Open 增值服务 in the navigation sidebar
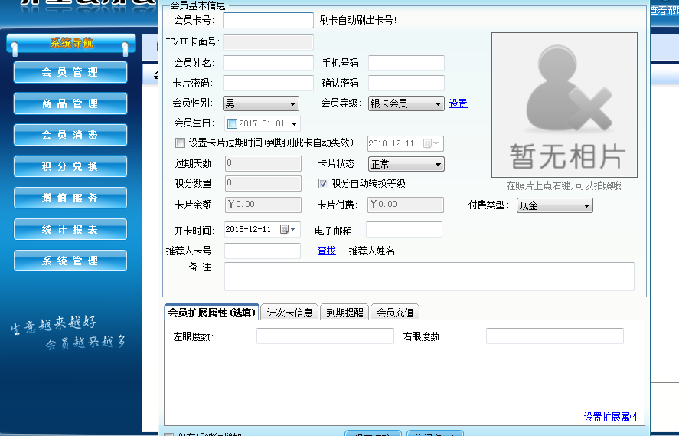679x436 pixels. tap(70, 198)
